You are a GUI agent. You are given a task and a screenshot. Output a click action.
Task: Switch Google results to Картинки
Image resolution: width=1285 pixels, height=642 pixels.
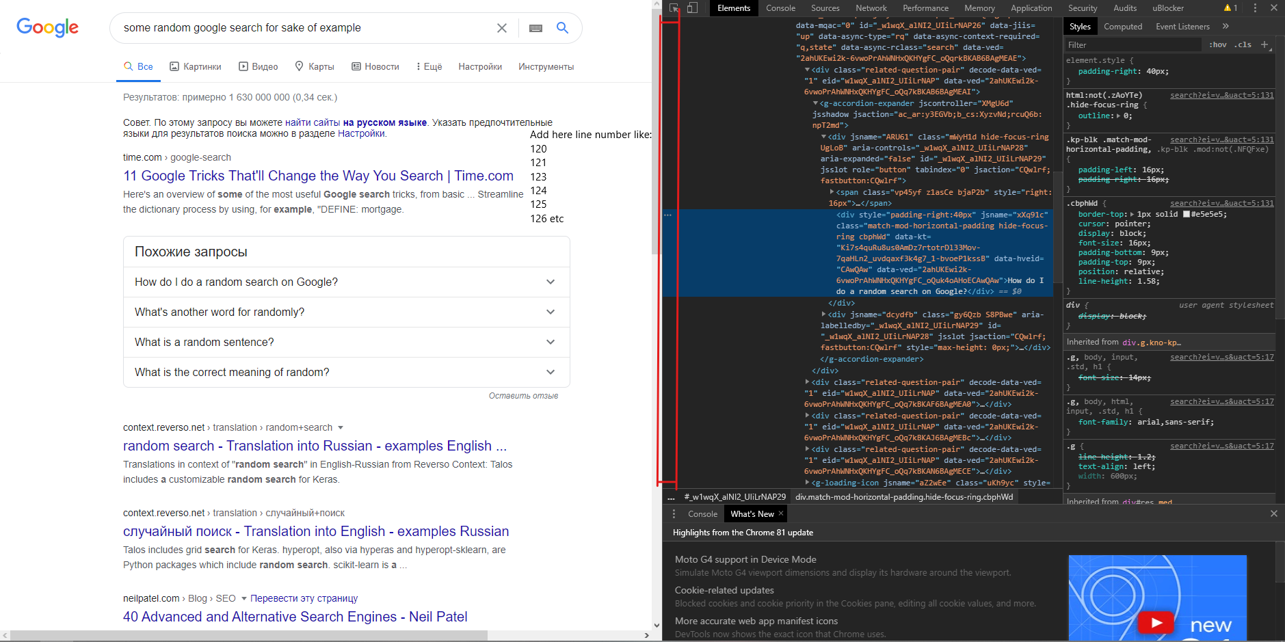click(196, 66)
